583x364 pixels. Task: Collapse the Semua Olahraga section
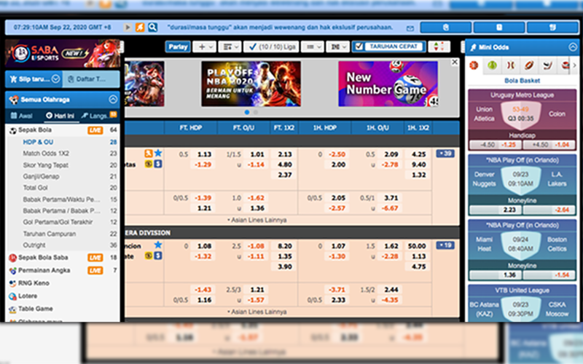point(113,99)
